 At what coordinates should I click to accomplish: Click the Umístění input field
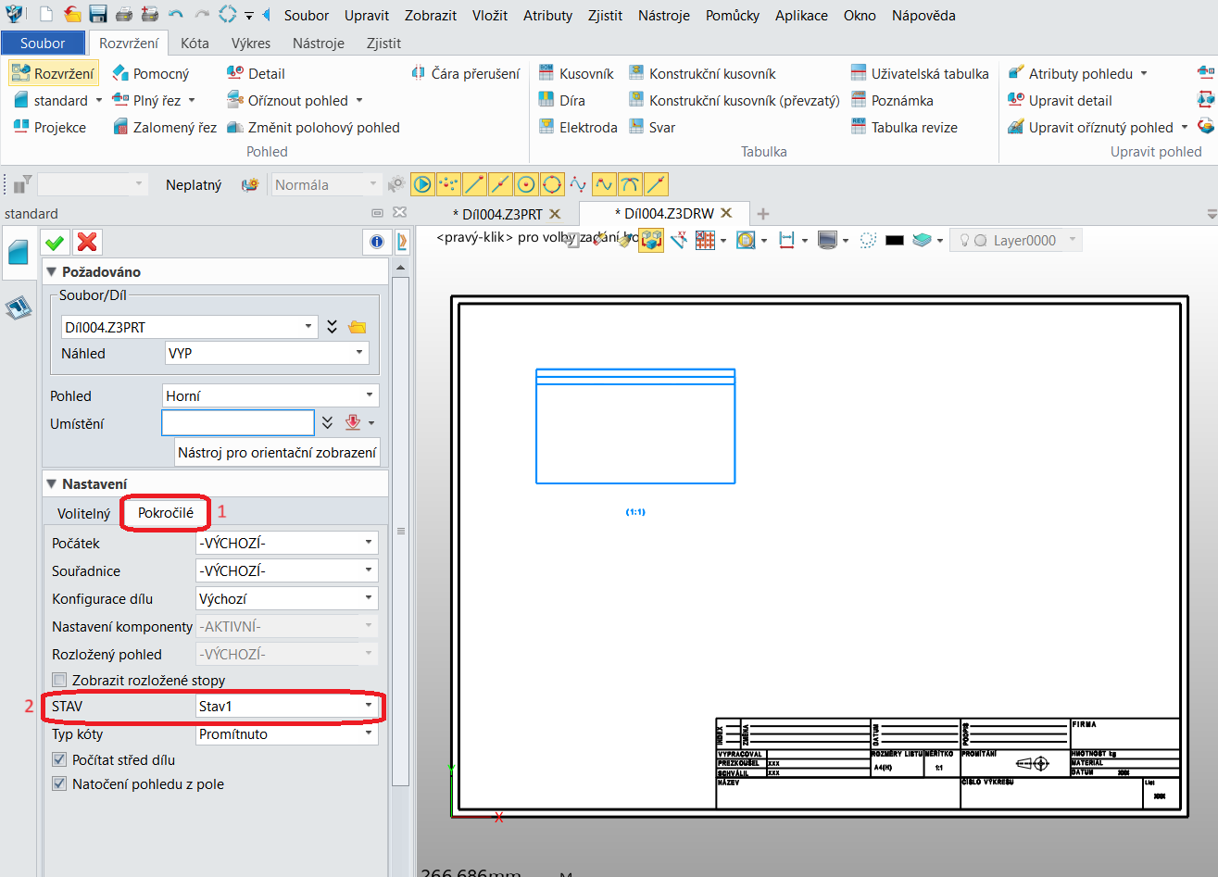click(238, 422)
